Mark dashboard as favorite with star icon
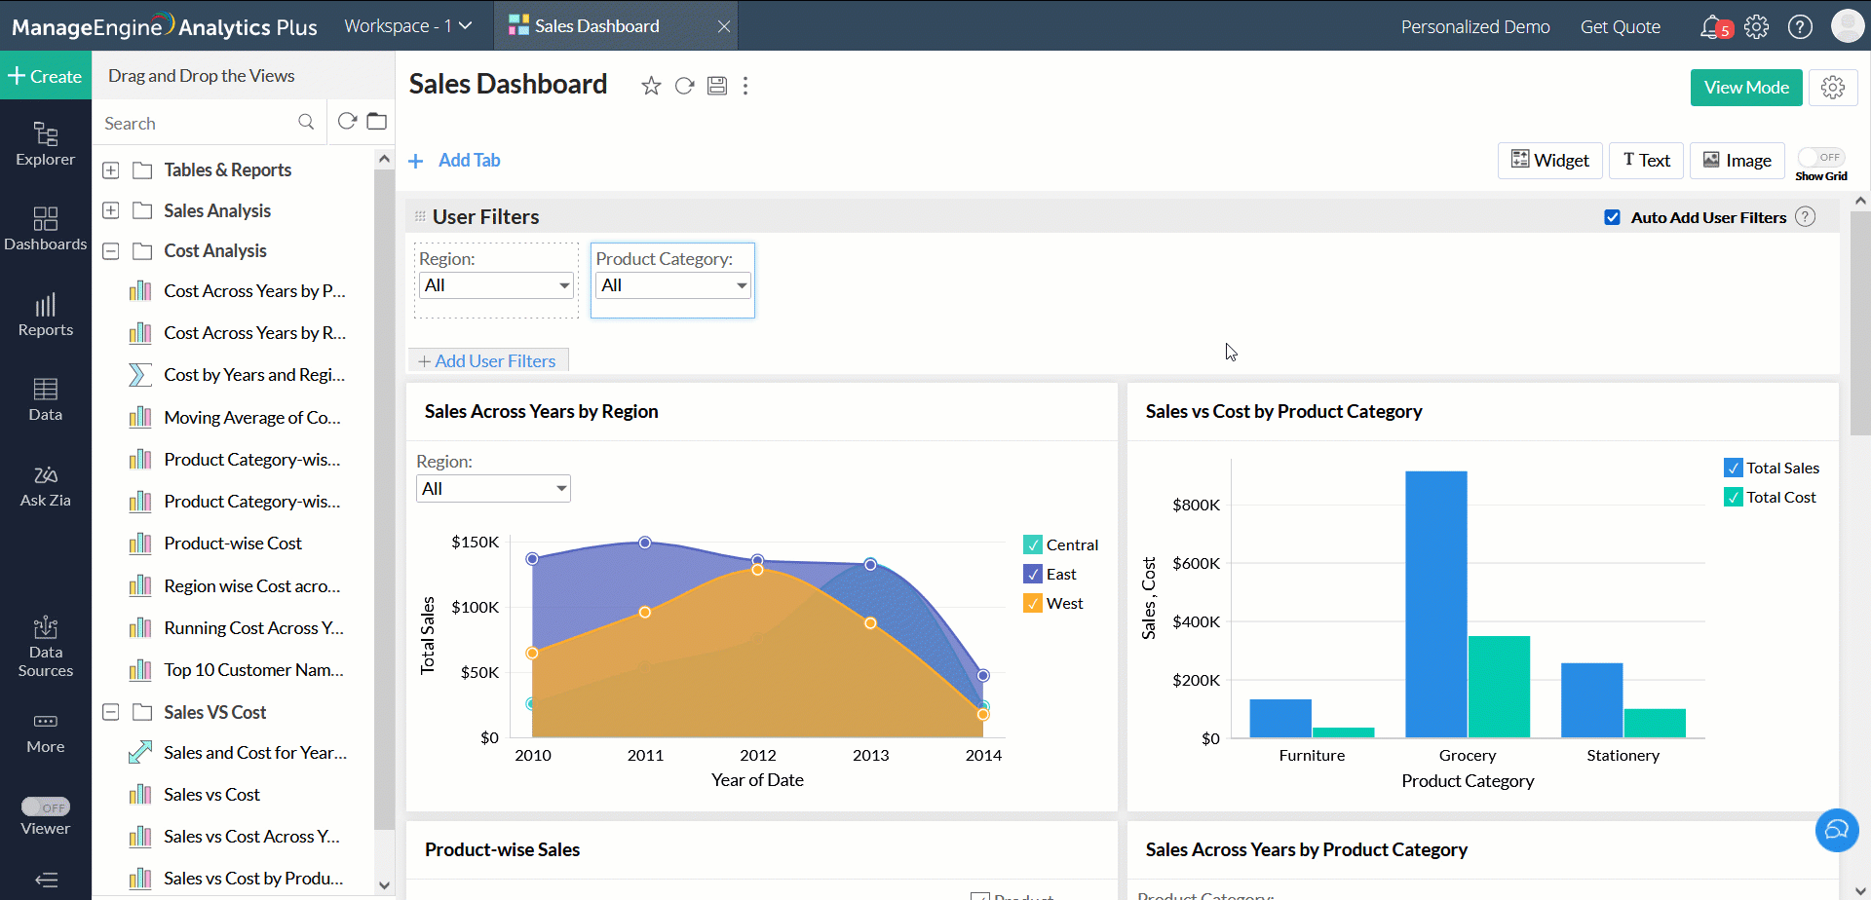Viewport: 1871px width, 900px height. tap(651, 86)
